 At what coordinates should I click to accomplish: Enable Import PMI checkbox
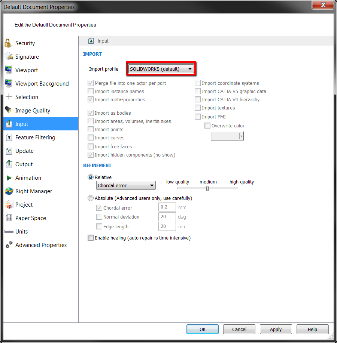[198, 117]
